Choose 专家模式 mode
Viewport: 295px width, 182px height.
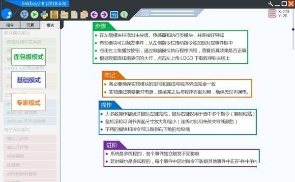(x=29, y=103)
